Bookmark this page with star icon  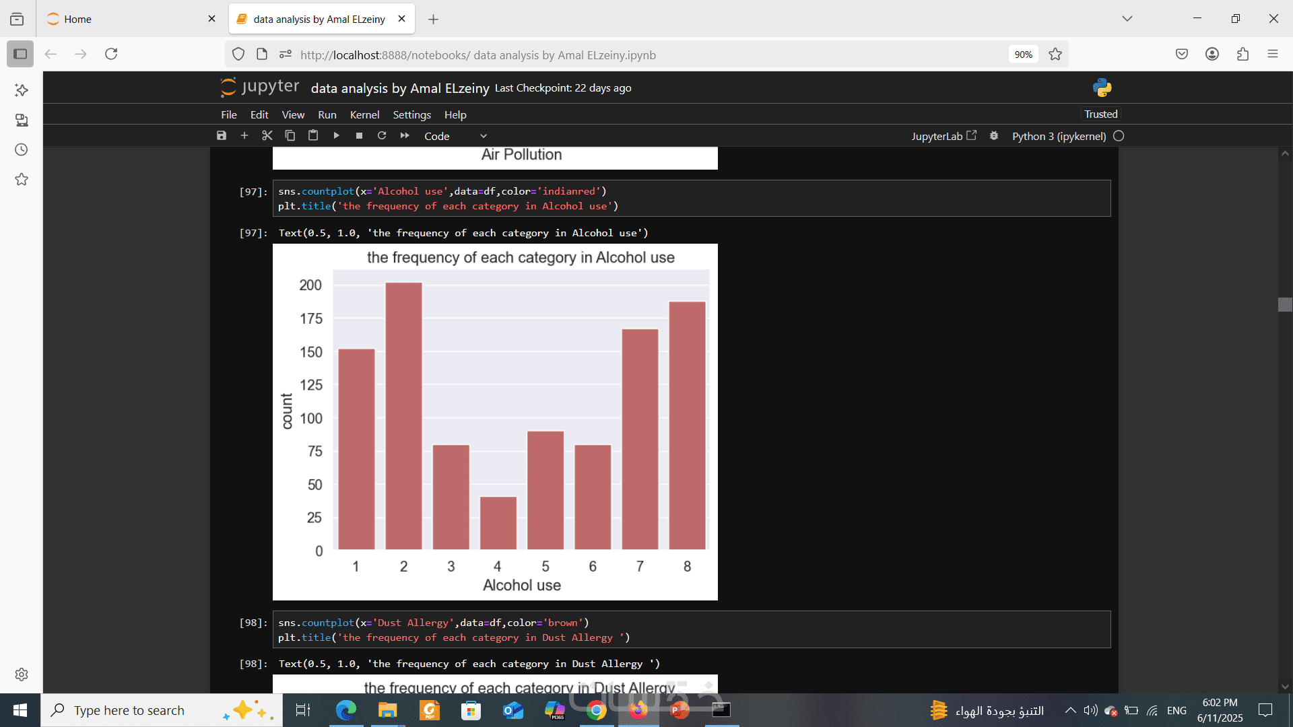1055,55
